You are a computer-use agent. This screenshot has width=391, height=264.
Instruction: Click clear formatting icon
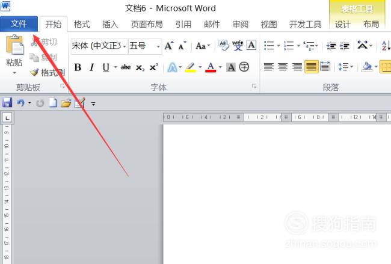pos(224,45)
